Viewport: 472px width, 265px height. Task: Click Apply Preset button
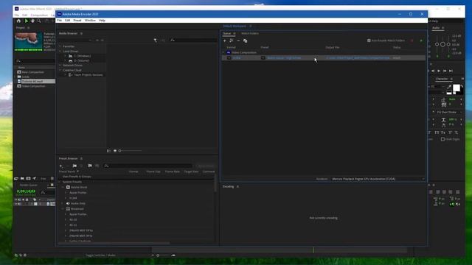pos(206,166)
